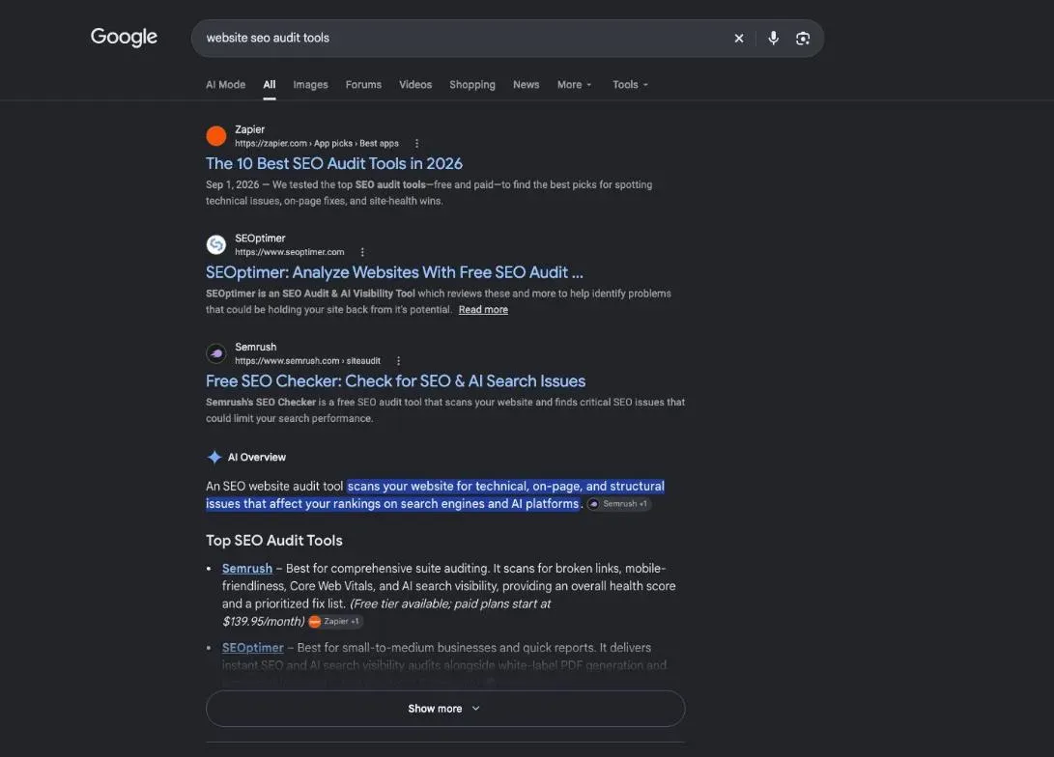
Task: Click the Google logo
Action: click(x=124, y=37)
